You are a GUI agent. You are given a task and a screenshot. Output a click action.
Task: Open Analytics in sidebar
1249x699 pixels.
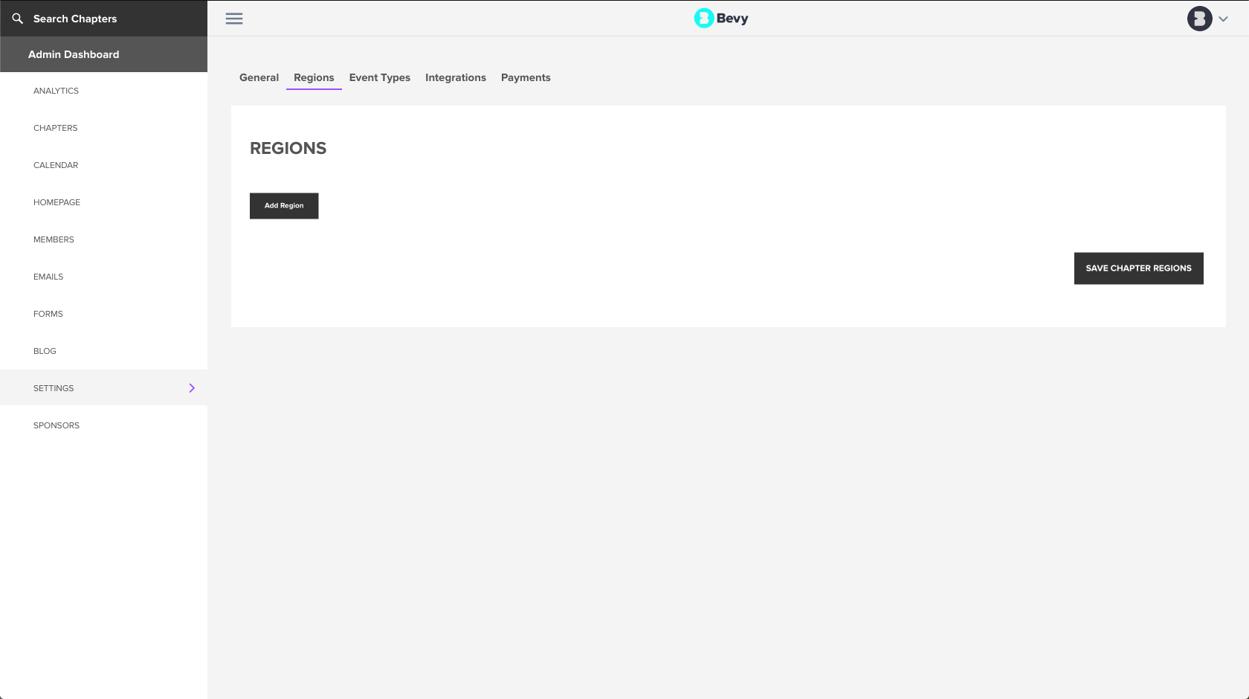click(104, 91)
